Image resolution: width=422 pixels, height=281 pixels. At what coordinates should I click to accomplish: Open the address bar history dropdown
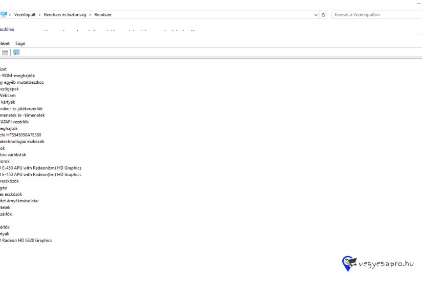[316, 15]
